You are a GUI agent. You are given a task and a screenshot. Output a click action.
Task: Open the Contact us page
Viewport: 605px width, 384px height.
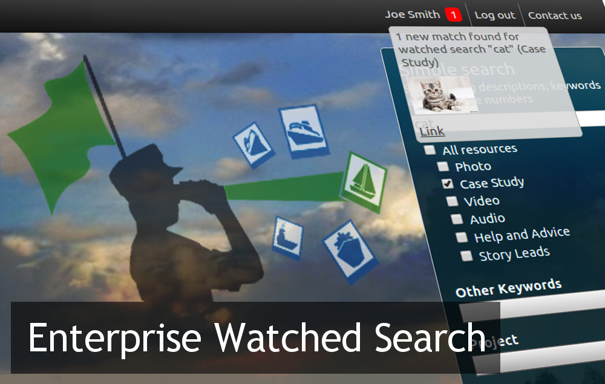tap(555, 16)
